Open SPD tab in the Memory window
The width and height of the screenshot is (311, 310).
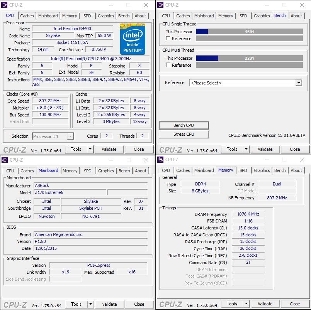[243, 170]
